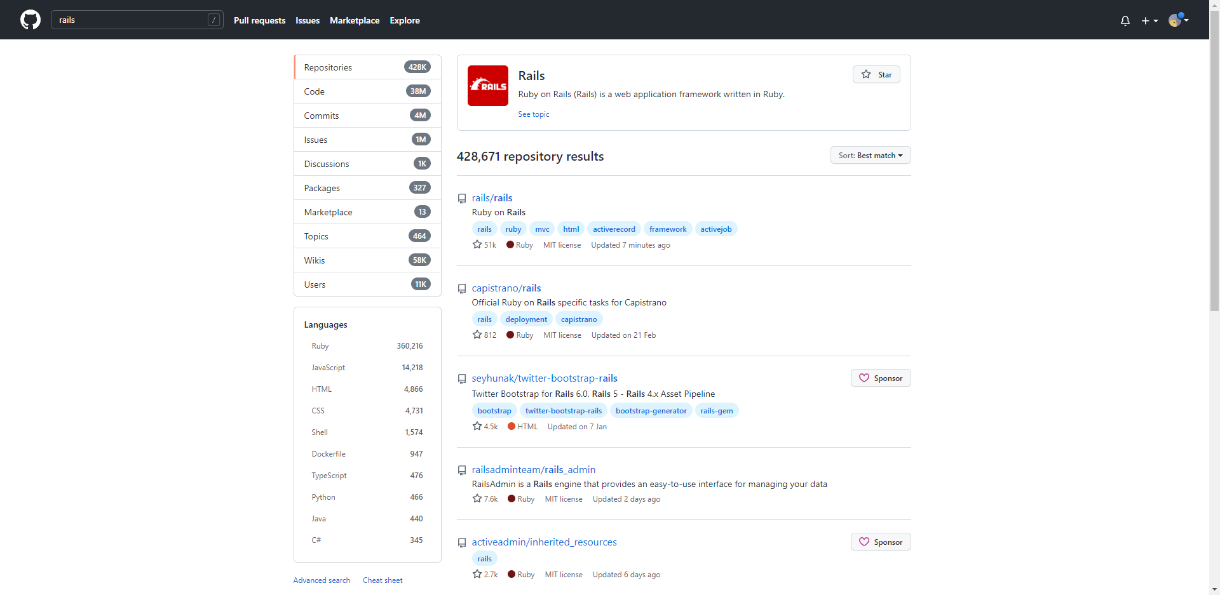Sponsor activeadmin/inherited_resources
Screen dimensions: 1220x595
[x=881, y=542]
